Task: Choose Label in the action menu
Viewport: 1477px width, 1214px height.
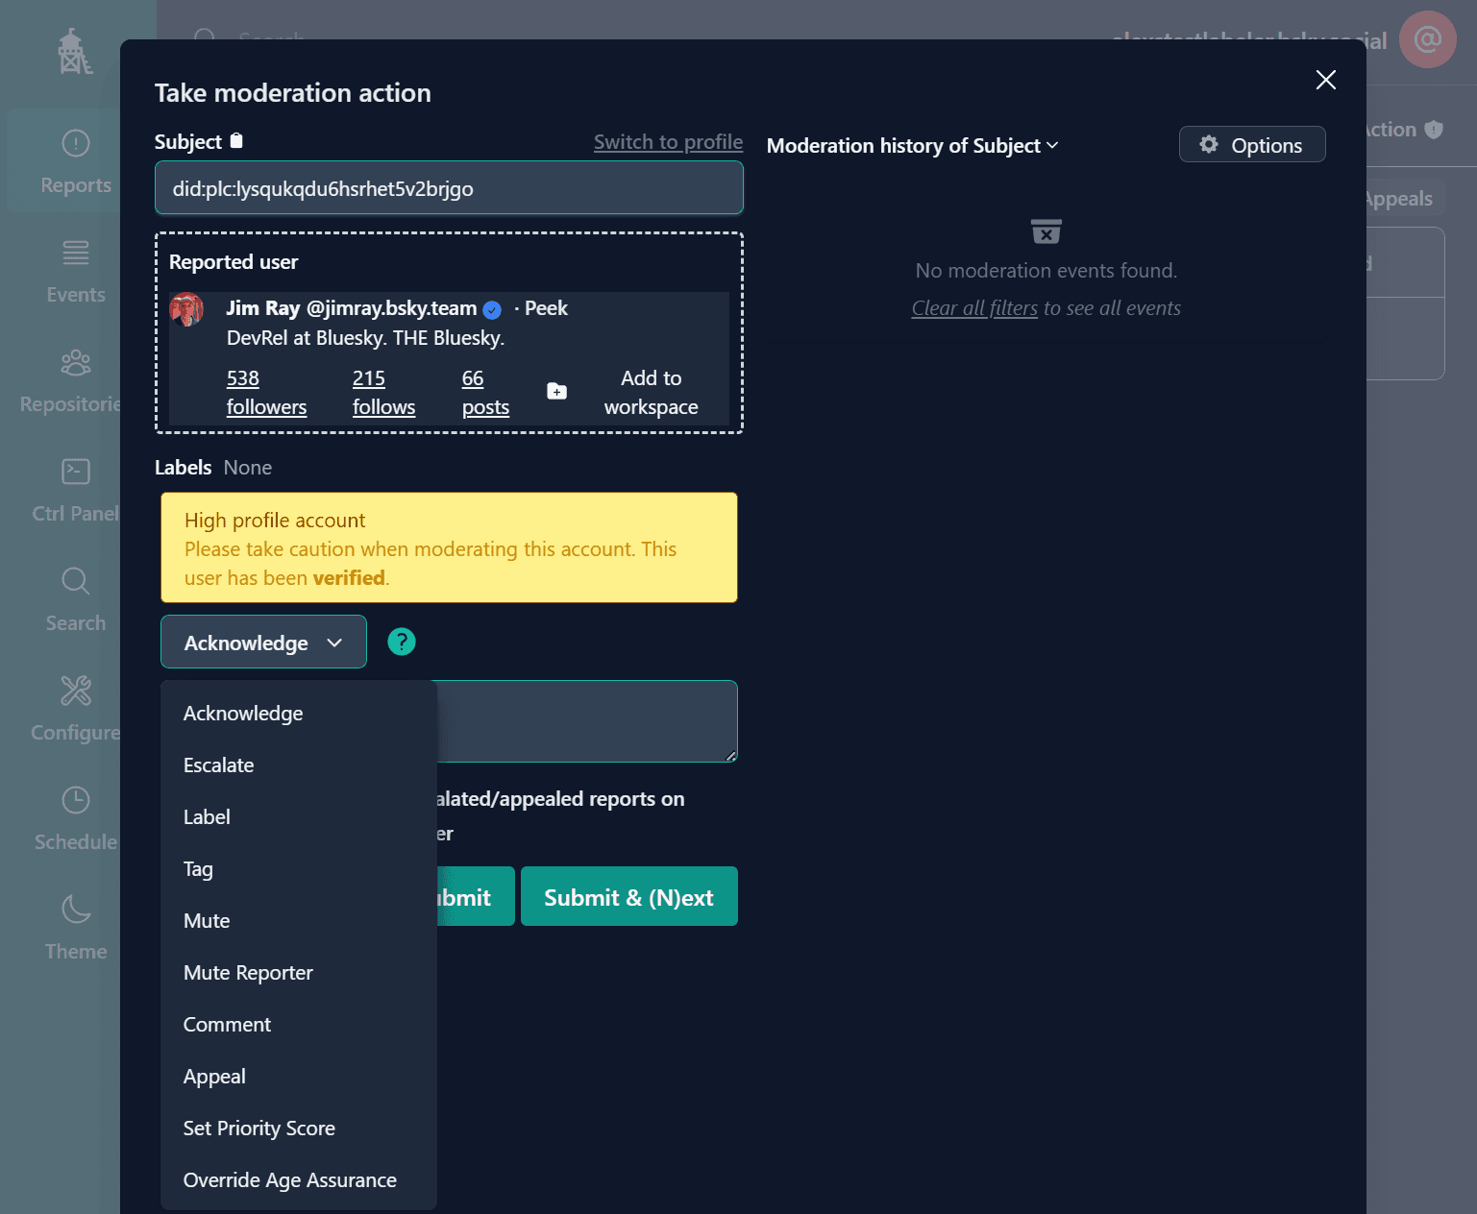Action: 207,817
